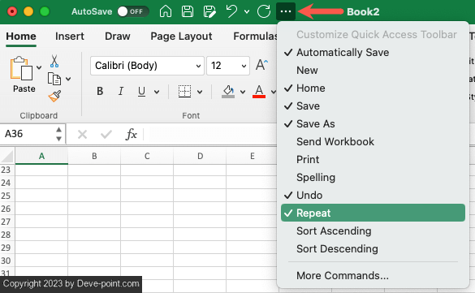Click the Select All corner triangle
Screen dimensions: 475x293
click(7, 156)
